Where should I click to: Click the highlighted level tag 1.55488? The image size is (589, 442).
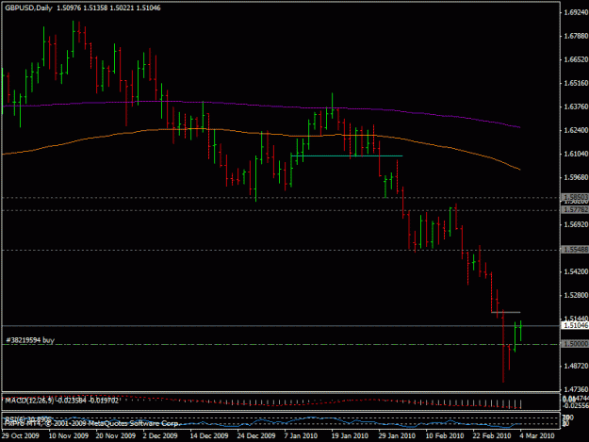[575, 250]
